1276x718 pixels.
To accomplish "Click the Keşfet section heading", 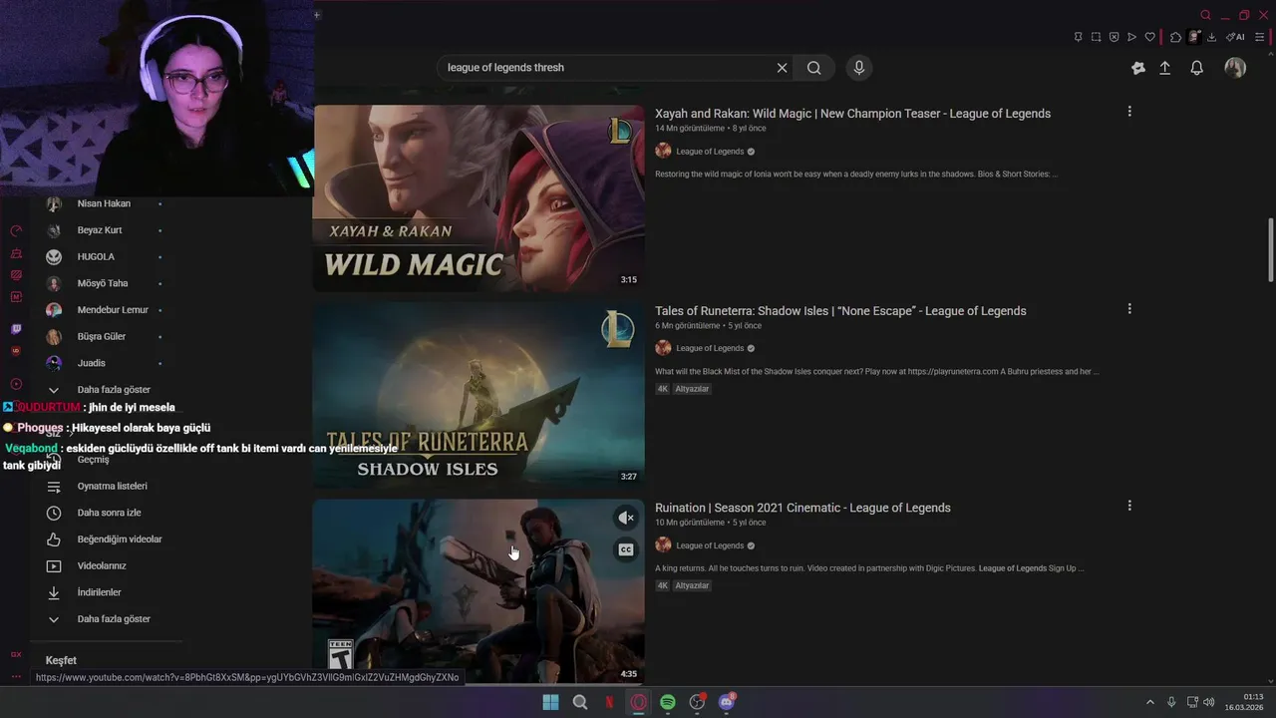I will pos(61,660).
